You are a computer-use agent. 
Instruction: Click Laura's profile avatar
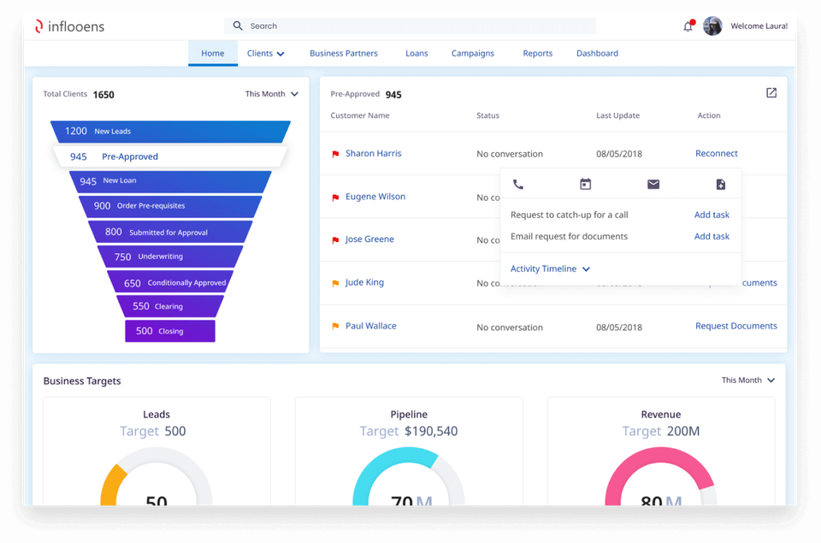coord(712,26)
